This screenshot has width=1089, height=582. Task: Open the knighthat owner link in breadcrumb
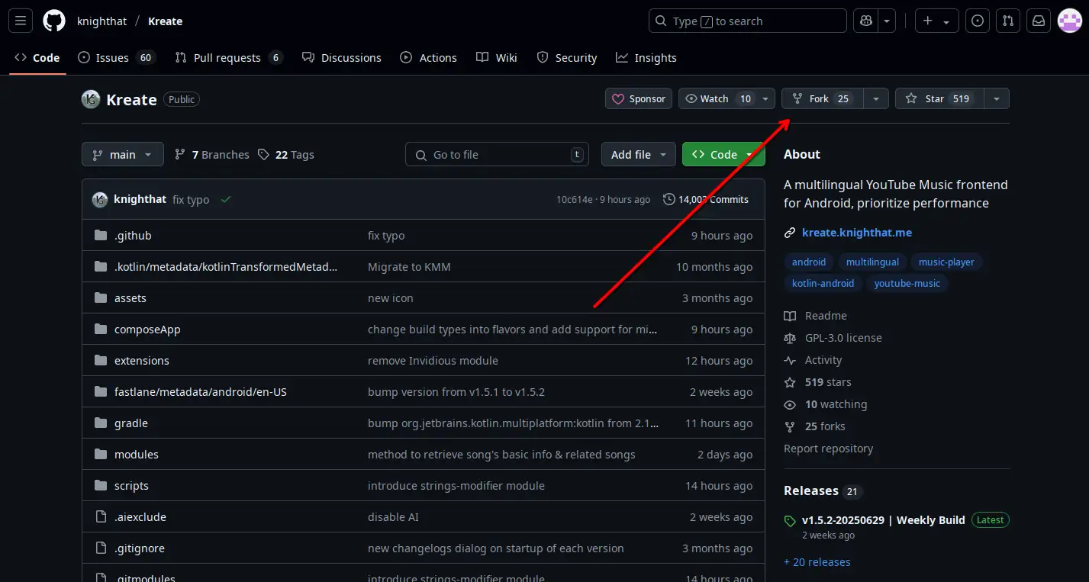(x=101, y=21)
